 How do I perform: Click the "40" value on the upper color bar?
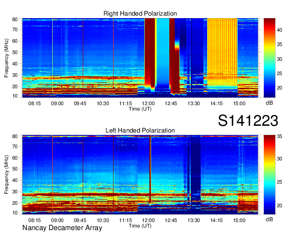279,30
